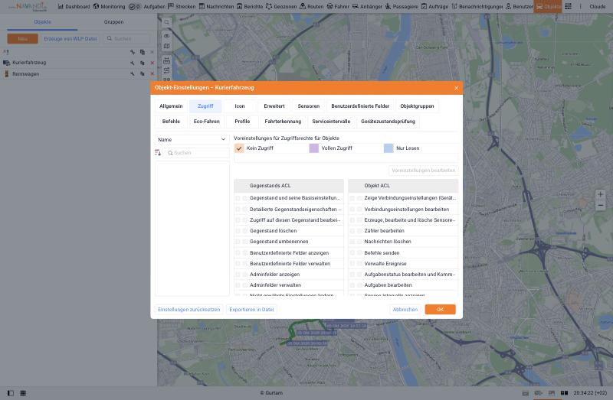613x400 pixels.
Task: Click the wrench icon for Kurierfahrzeug
Action: coord(133,63)
